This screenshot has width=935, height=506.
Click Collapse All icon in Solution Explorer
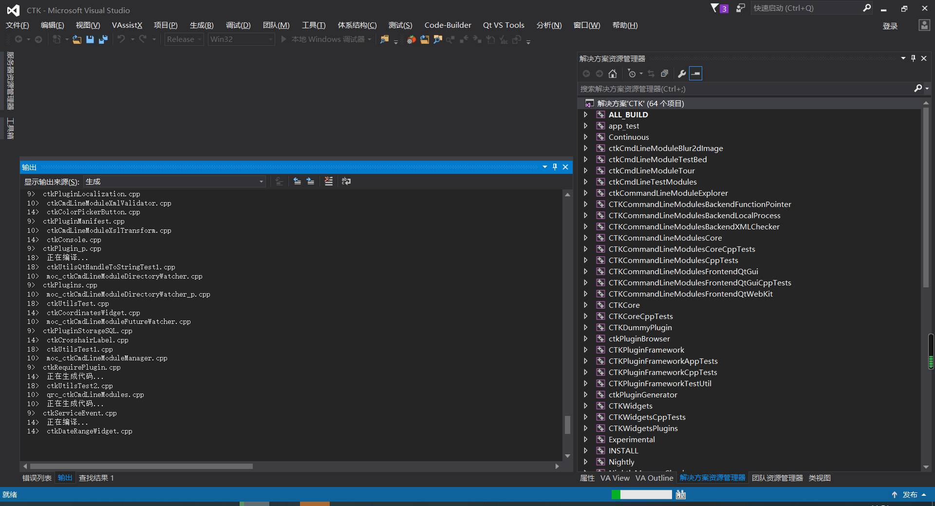tap(664, 74)
